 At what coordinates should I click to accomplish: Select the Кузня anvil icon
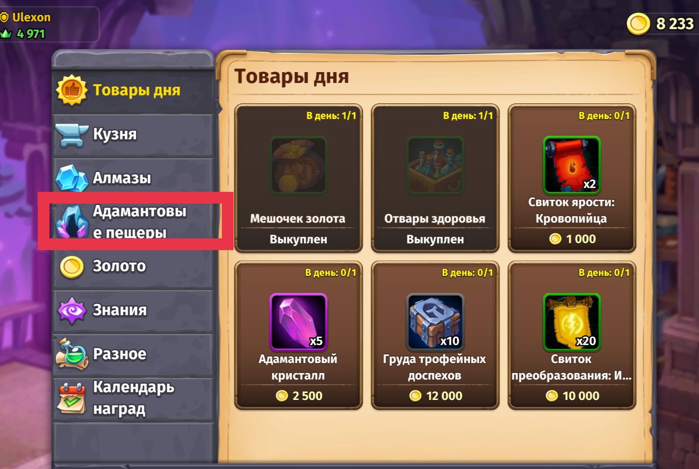coord(71,135)
